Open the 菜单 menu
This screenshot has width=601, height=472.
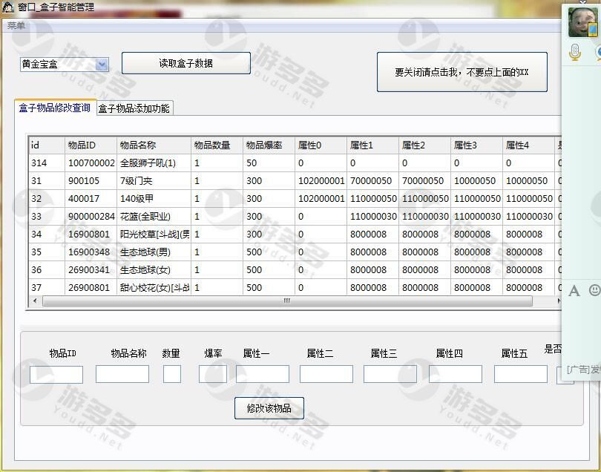[x=16, y=26]
